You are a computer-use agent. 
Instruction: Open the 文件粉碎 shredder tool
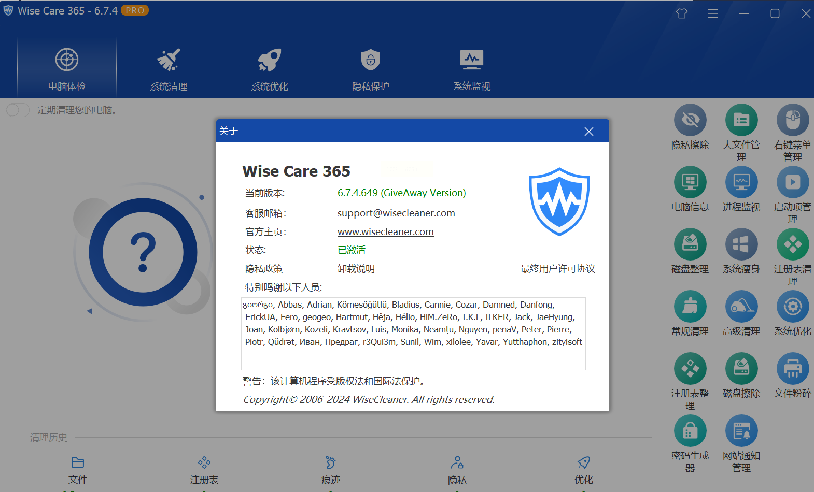[x=793, y=376]
